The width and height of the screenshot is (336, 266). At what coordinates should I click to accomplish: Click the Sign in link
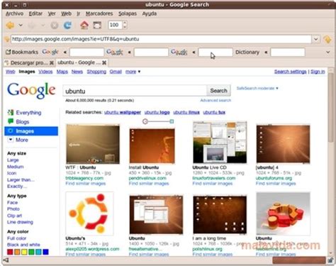pyautogui.click(x=318, y=72)
